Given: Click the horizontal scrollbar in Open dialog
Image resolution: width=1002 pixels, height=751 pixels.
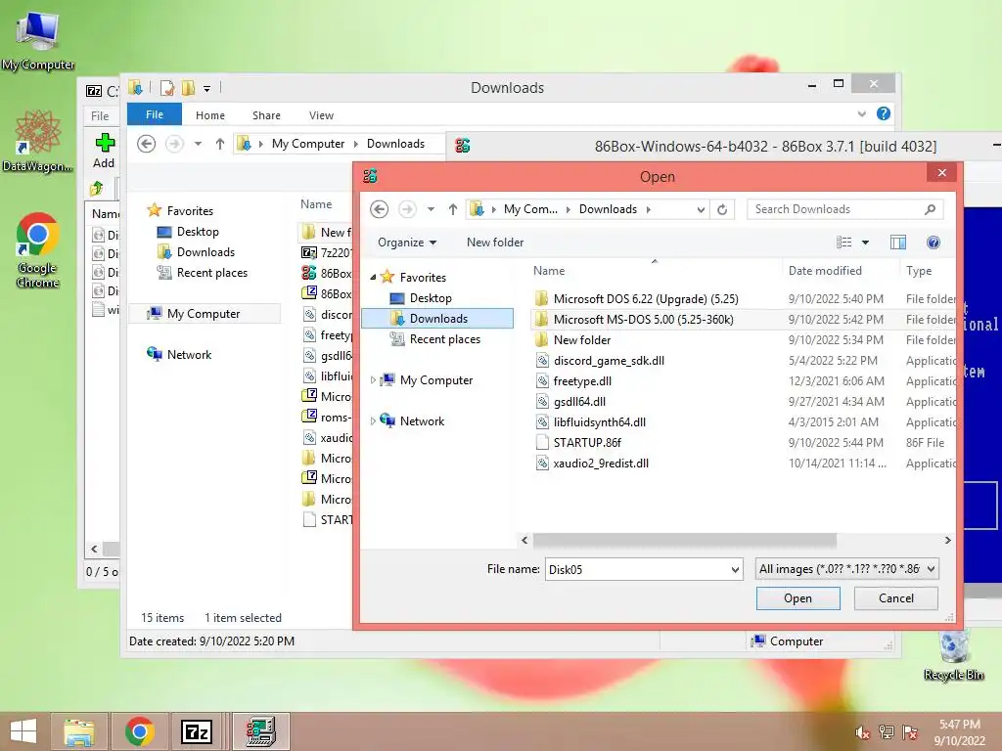Looking at the screenshot, I should [684, 540].
